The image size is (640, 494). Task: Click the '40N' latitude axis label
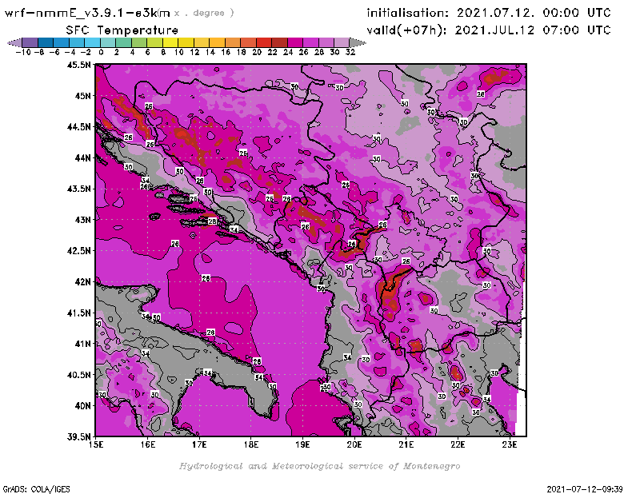coord(82,406)
